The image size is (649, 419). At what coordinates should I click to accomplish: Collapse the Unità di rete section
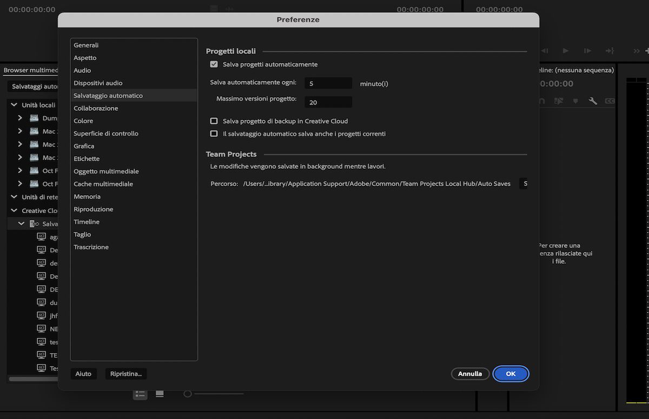(x=14, y=197)
